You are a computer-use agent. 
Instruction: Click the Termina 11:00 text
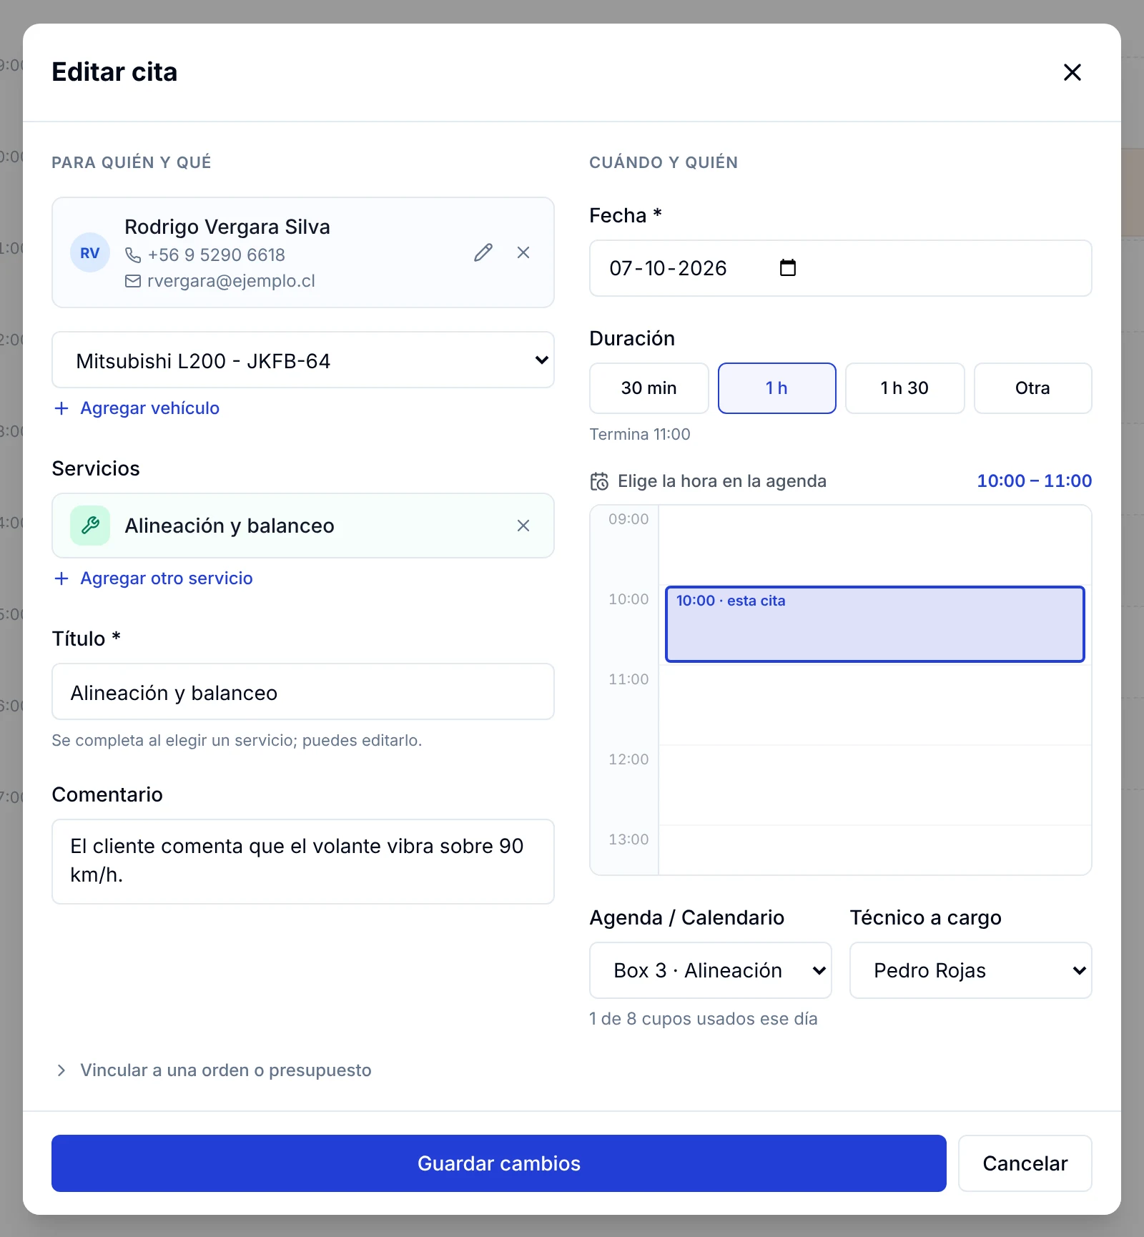pos(640,434)
